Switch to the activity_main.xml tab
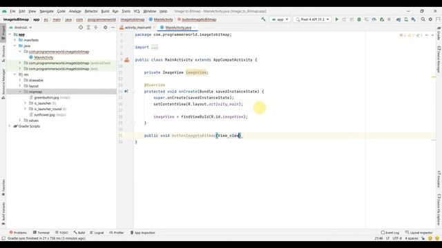Screen dimensions: 442x248 [137, 28]
